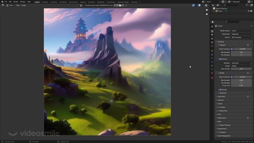The width and height of the screenshot is (254, 143).
Task: Switch to the UV Editing workspace tab
Action: coord(63,2)
